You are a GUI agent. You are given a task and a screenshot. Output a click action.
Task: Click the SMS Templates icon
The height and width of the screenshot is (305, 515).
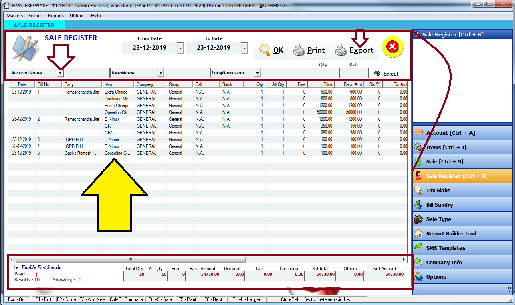click(418, 248)
